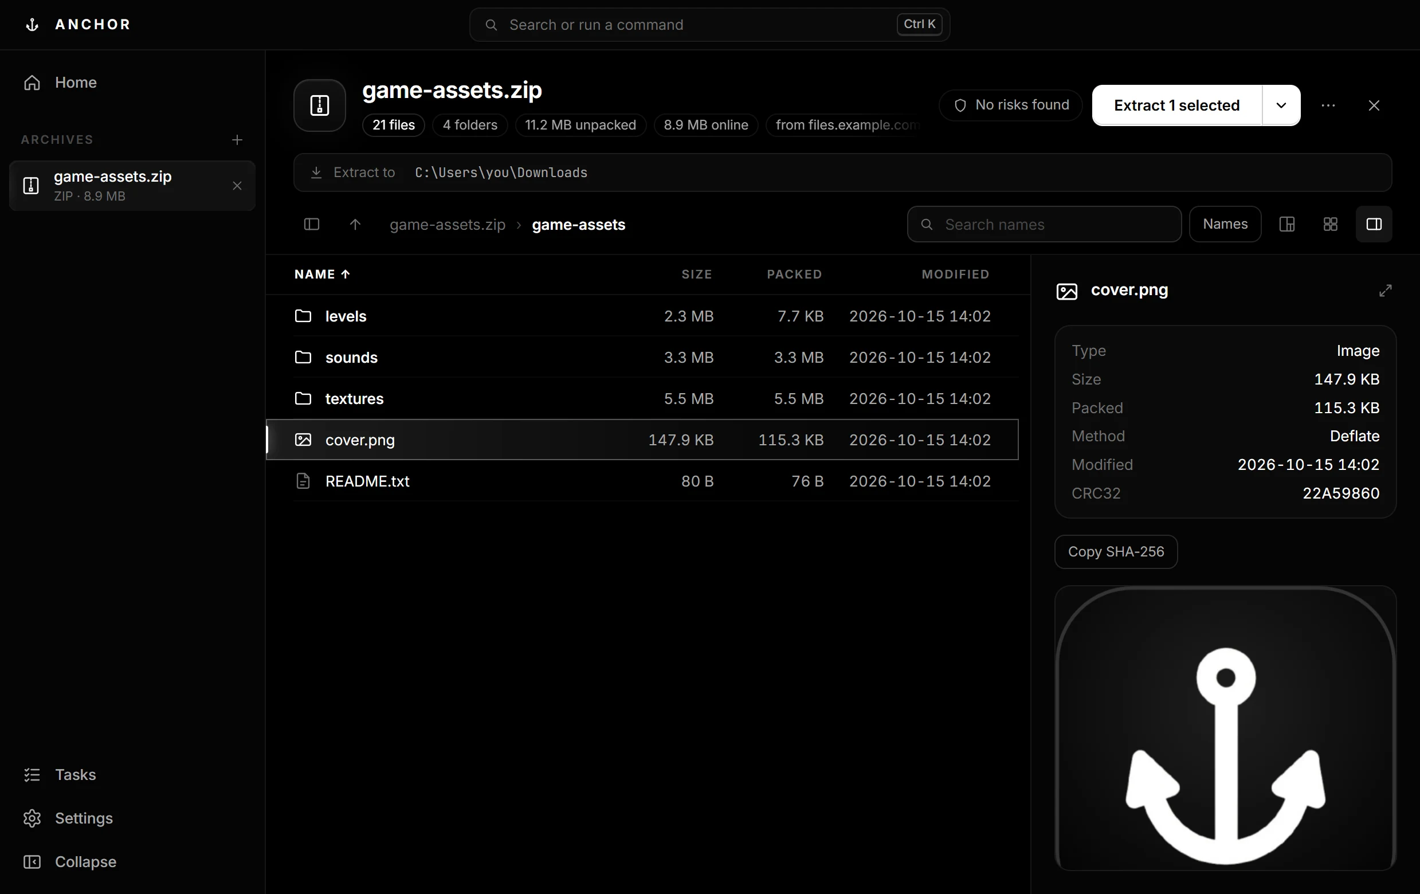Viewport: 1420px width, 894px height.
Task: Sort by Packed column header
Action: coord(794,274)
